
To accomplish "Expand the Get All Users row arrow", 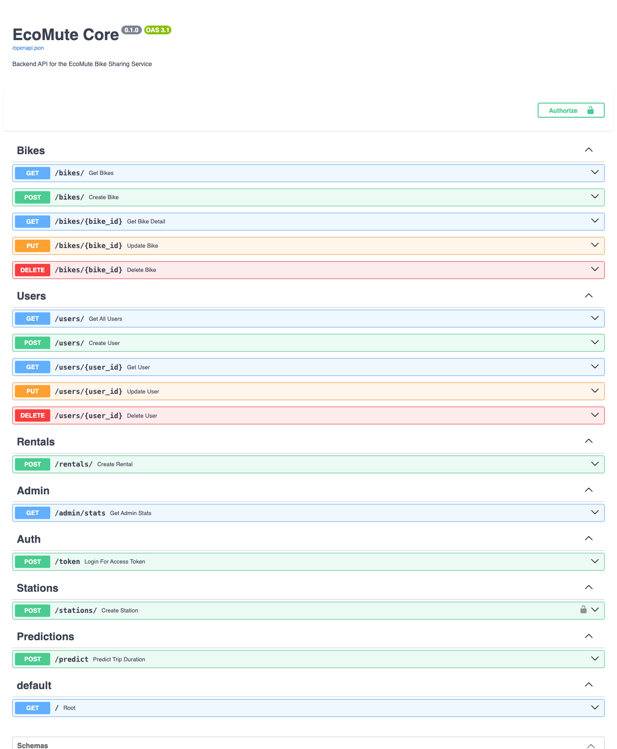I will tap(595, 318).
